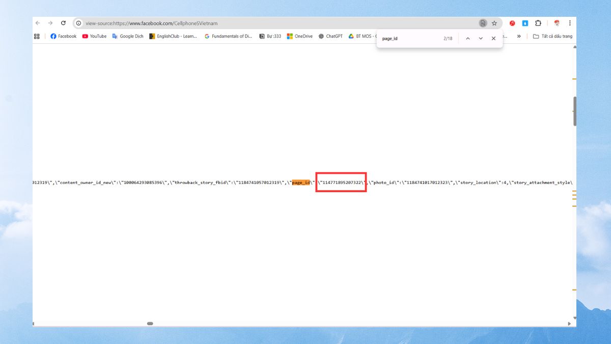
Task: Click the story_attachment_style text
Action: coord(543,182)
